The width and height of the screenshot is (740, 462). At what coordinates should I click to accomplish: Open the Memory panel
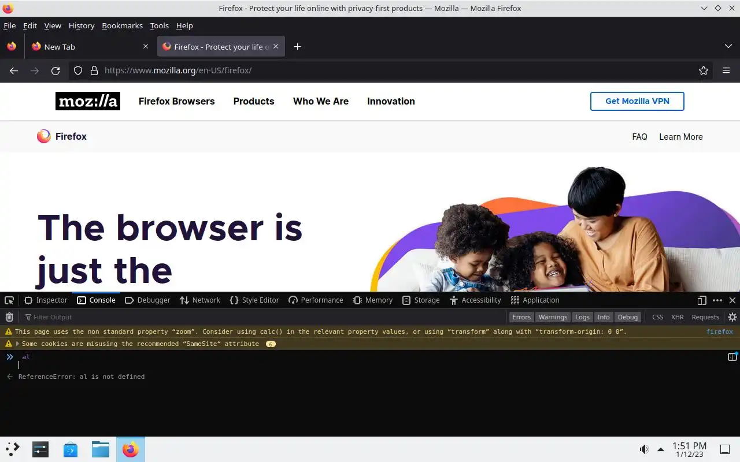pyautogui.click(x=372, y=300)
